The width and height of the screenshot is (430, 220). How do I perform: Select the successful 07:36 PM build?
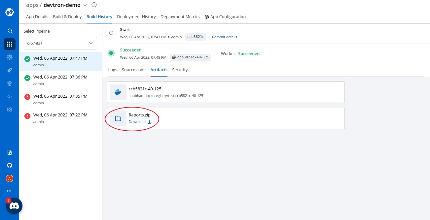[60, 80]
